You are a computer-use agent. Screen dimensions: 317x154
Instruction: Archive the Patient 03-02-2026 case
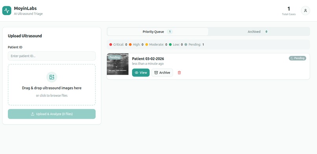[162, 73]
